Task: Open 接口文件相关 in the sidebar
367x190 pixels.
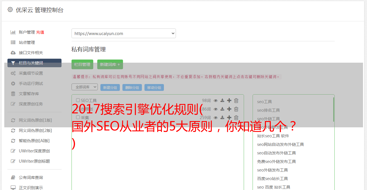Action: (31, 53)
